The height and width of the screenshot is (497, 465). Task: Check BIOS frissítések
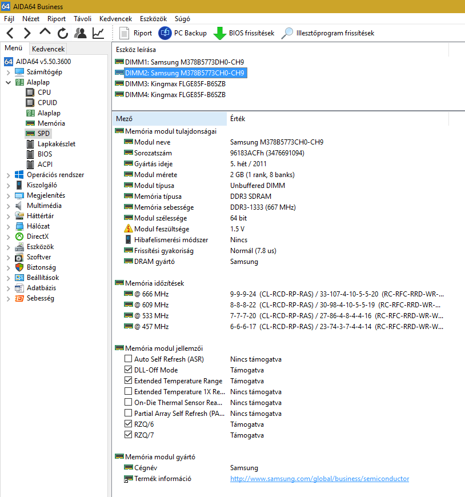(x=244, y=33)
